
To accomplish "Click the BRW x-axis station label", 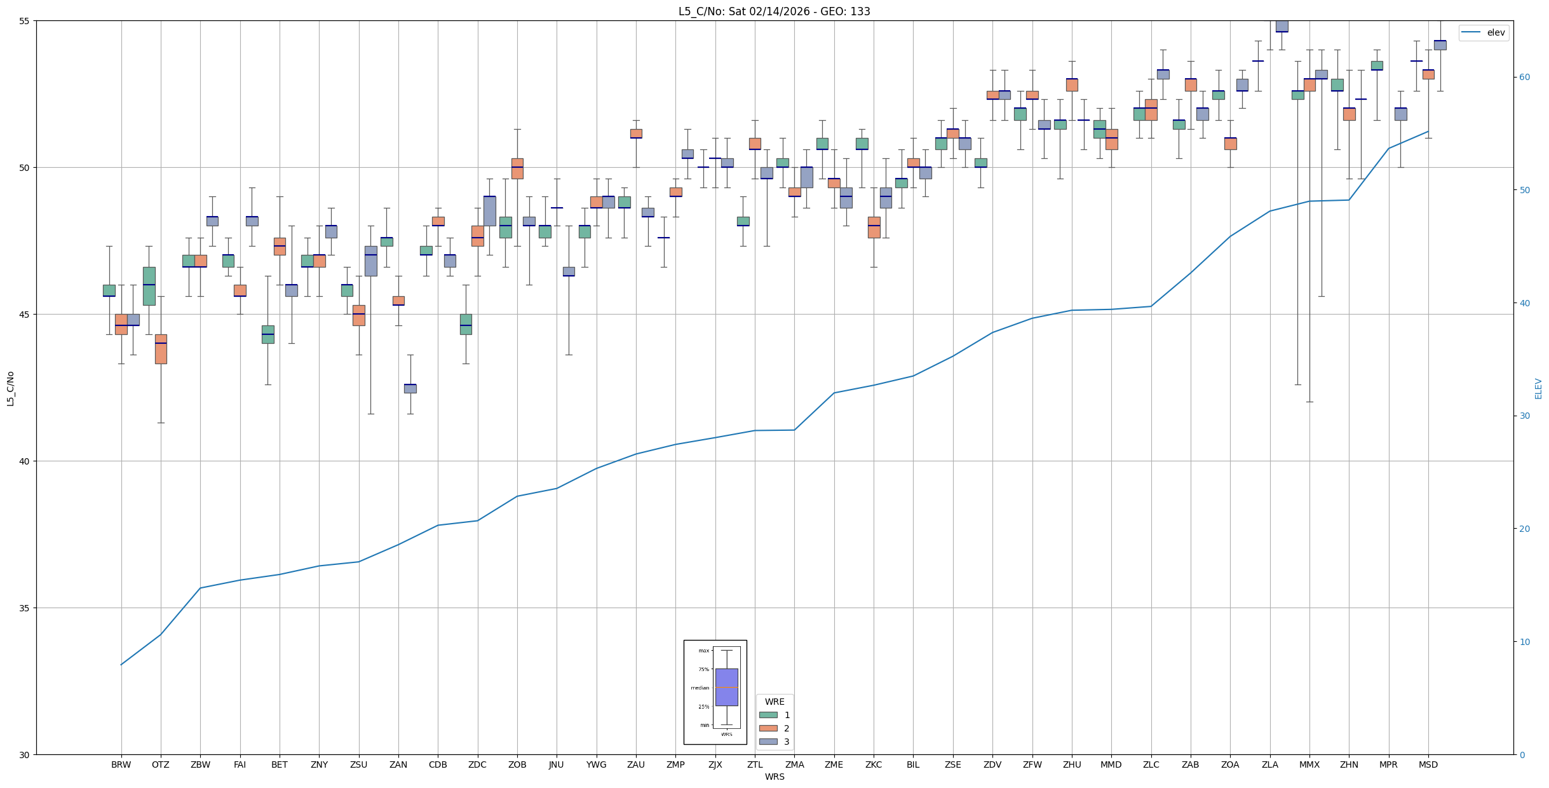I will [121, 764].
